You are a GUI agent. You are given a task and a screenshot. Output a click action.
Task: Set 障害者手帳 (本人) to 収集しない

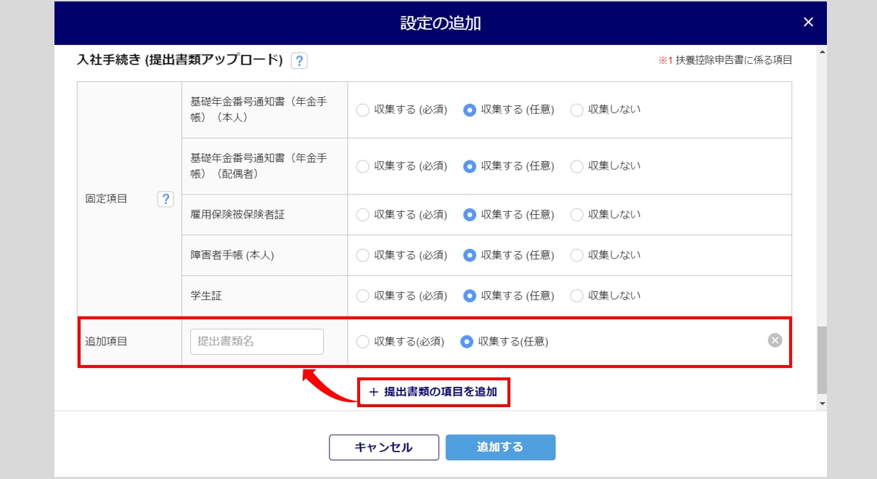point(577,255)
